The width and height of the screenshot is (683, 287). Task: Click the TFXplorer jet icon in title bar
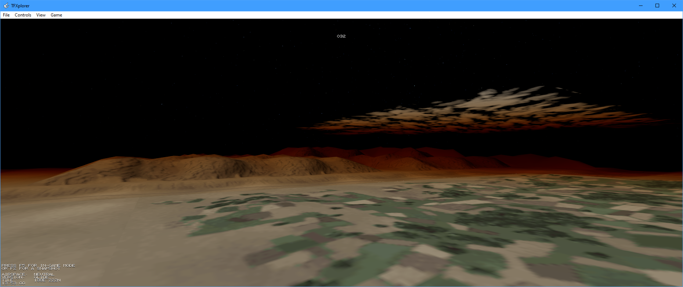click(x=6, y=6)
